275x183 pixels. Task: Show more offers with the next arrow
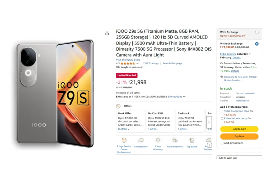tap(209, 122)
